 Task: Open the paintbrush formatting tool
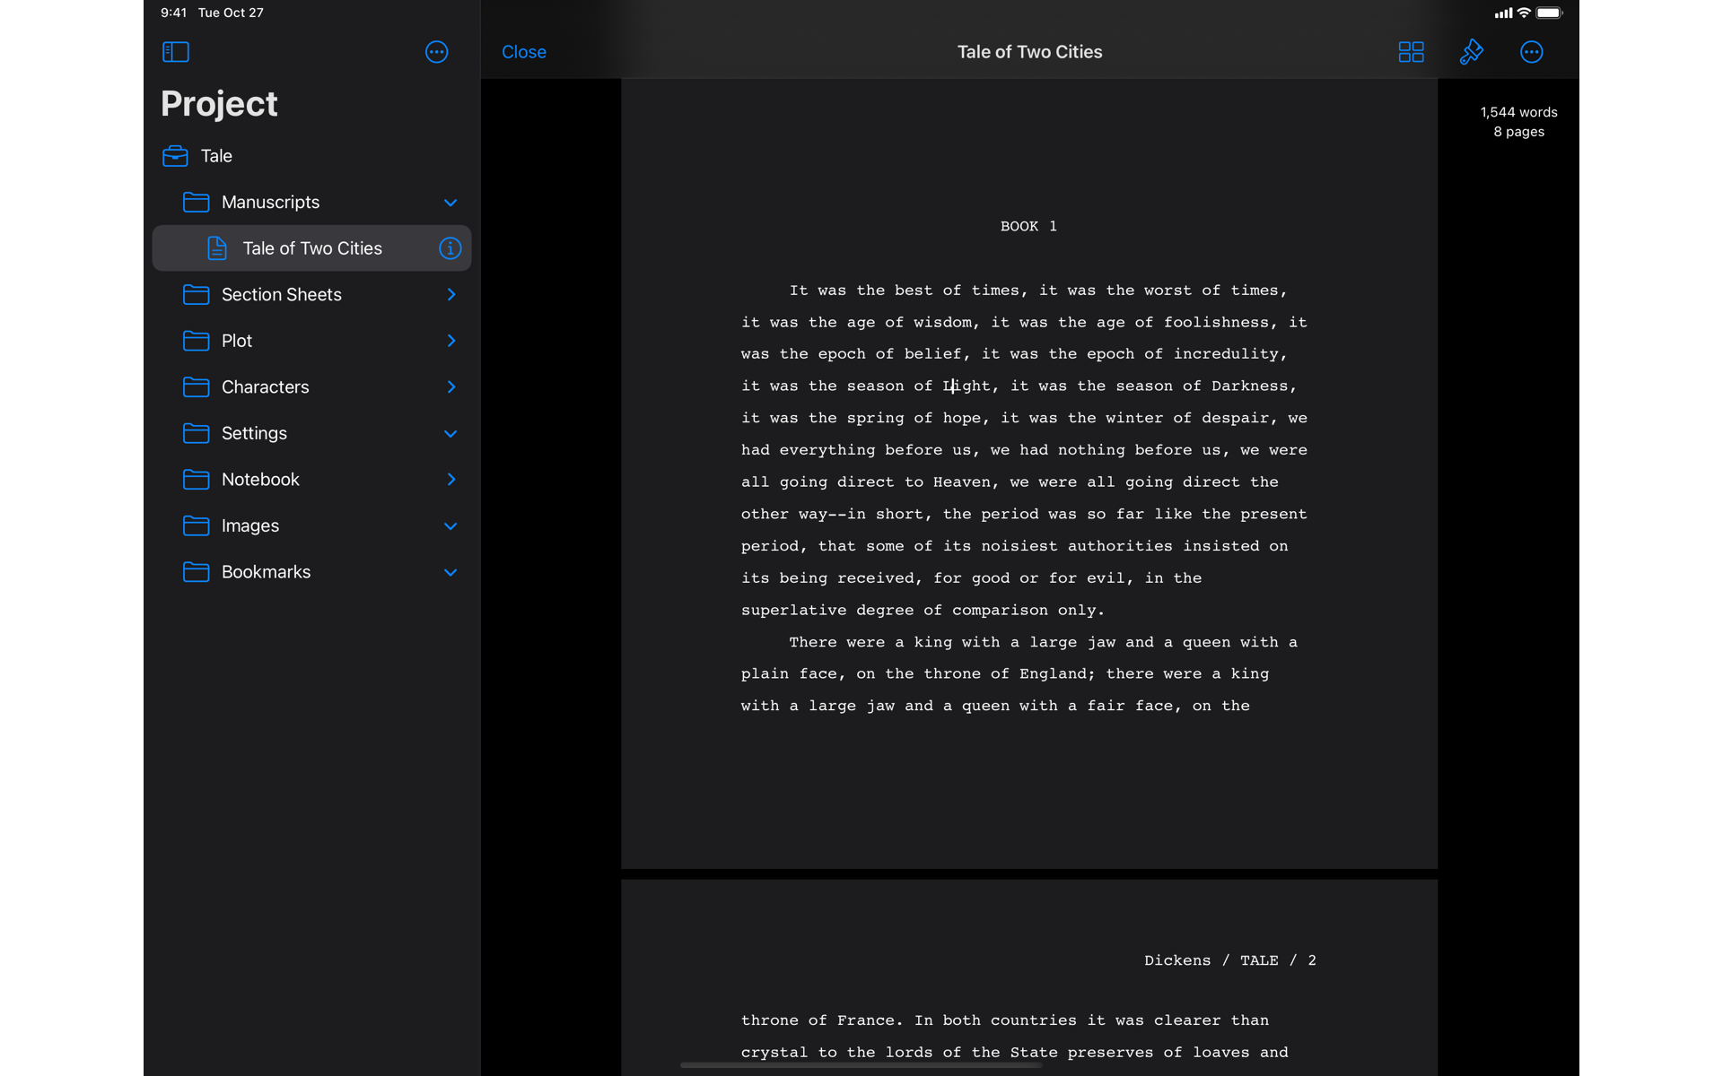coord(1471,52)
